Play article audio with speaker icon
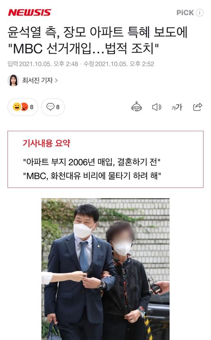This screenshot has width=211, height=340. click(157, 107)
